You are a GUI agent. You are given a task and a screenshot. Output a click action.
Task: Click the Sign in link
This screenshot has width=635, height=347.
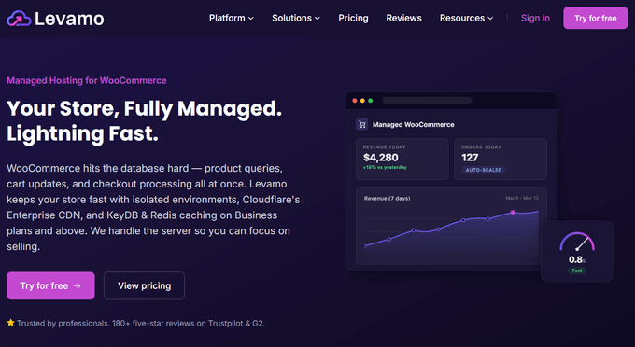(x=535, y=19)
